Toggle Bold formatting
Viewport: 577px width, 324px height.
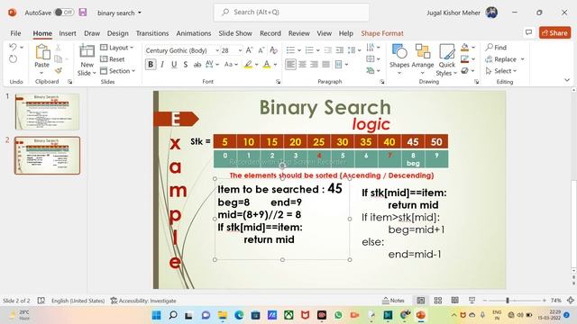(151, 65)
